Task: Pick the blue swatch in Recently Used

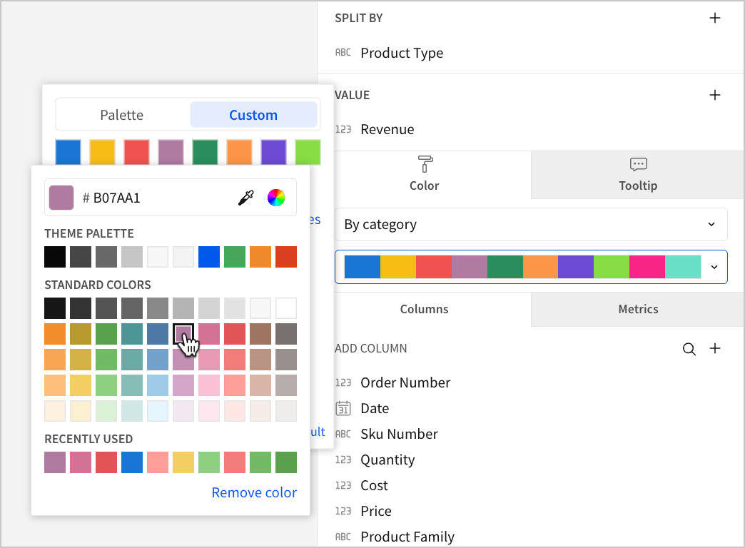Action: tap(132, 462)
